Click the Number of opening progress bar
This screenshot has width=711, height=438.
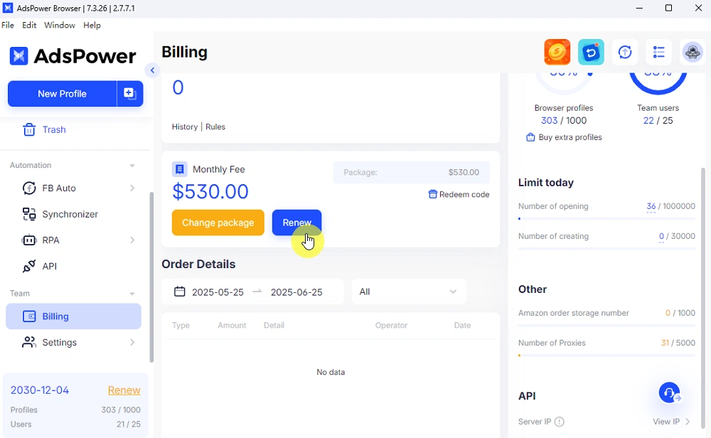point(606,218)
